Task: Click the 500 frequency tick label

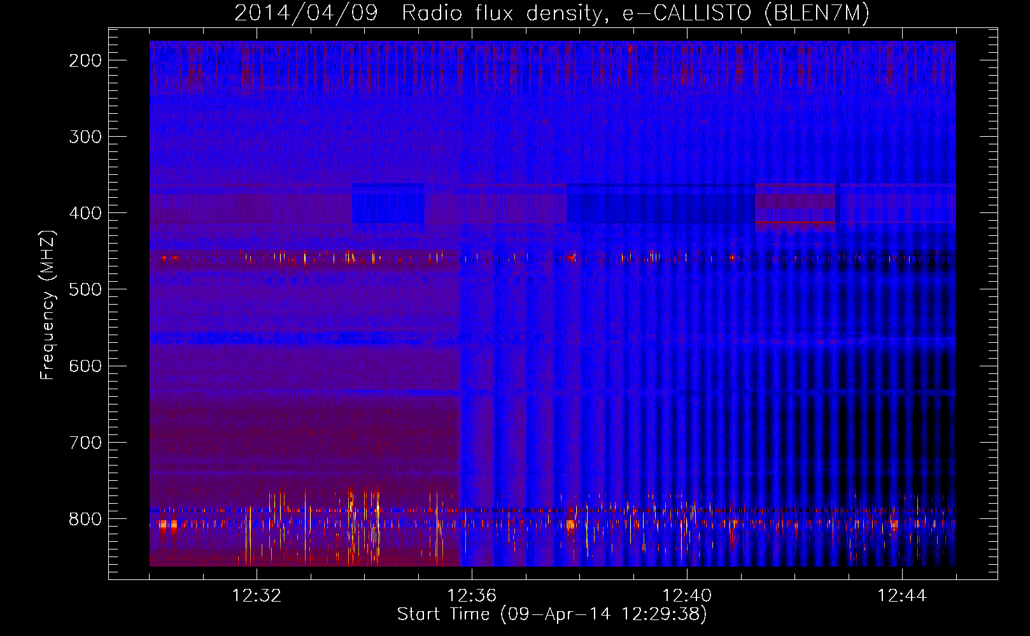Action: [85, 289]
